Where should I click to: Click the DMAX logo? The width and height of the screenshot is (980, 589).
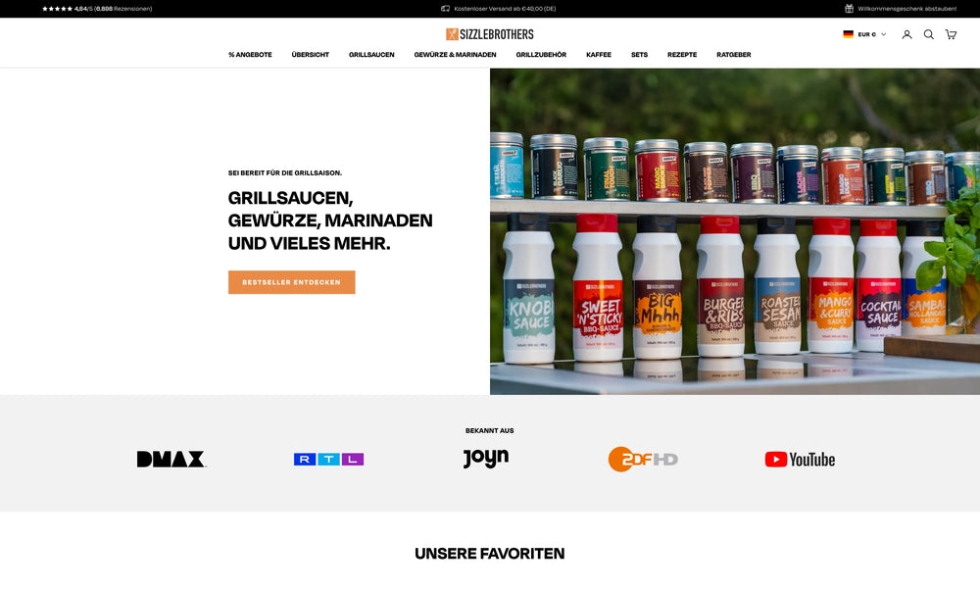click(171, 459)
